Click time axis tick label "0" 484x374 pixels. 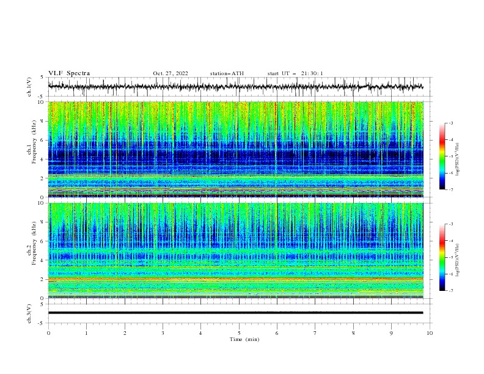(x=48, y=333)
